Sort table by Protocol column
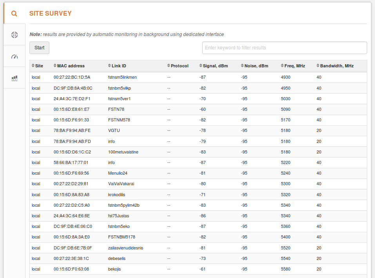 pos(178,66)
